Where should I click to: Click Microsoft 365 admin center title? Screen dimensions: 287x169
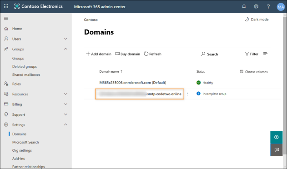click(100, 7)
